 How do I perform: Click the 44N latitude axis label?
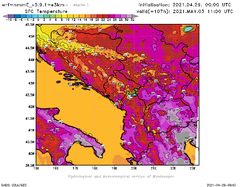(31, 60)
